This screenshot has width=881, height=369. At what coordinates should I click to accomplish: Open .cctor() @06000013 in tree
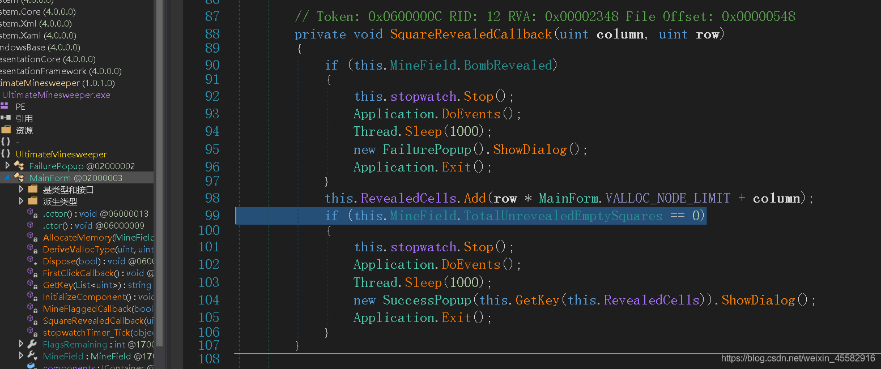96,213
